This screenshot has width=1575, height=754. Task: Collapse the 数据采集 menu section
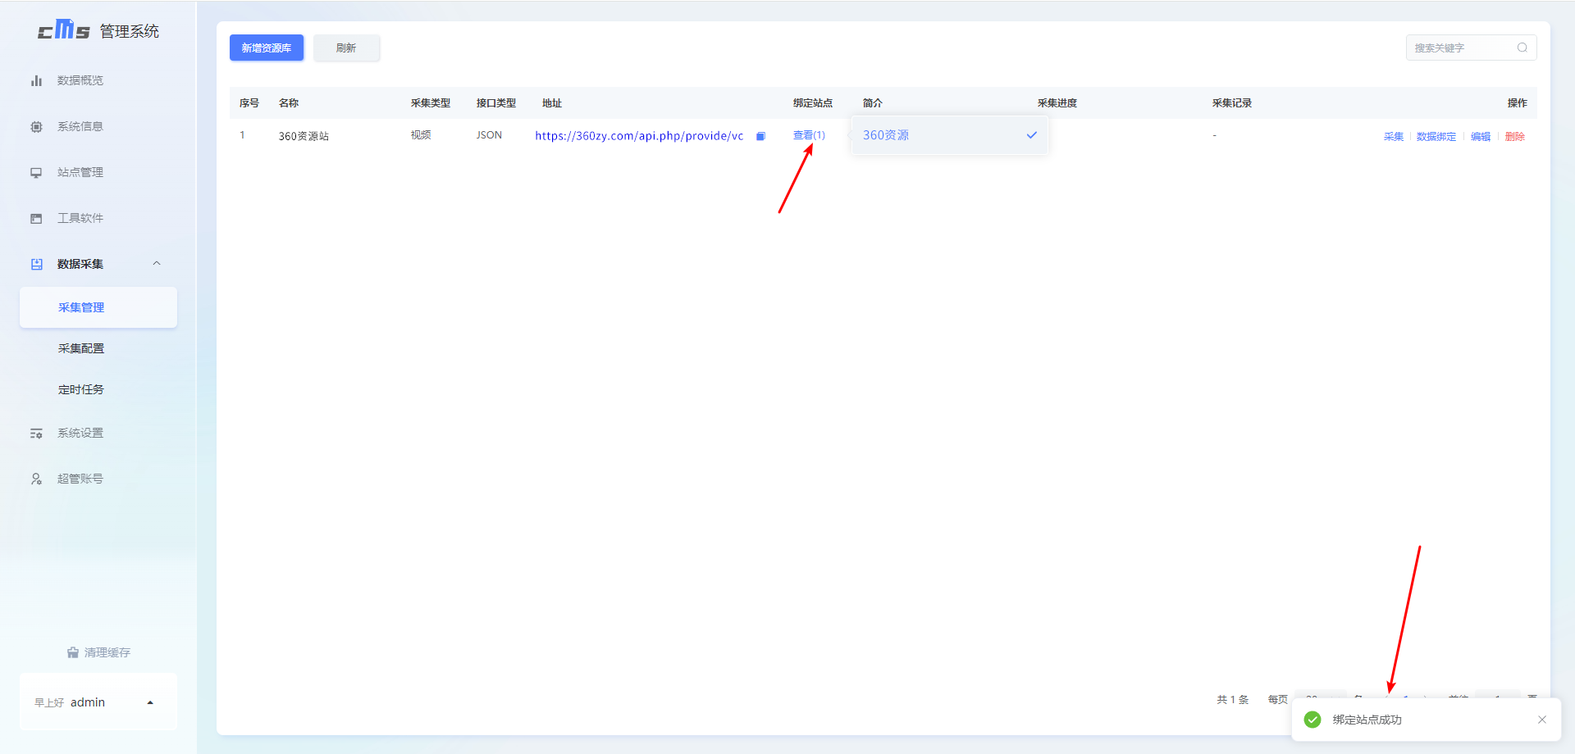(x=157, y=264)
